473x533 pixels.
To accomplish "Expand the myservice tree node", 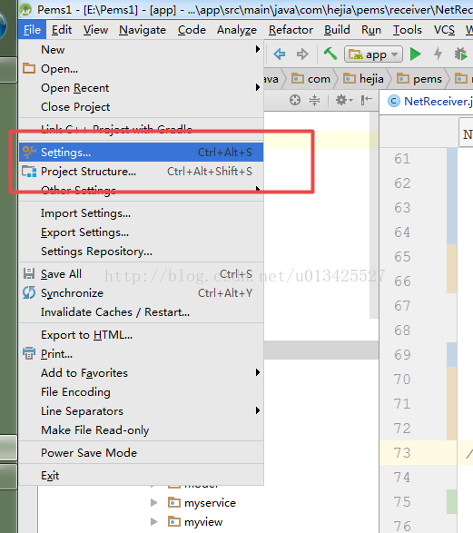I will tap(154, 502).
